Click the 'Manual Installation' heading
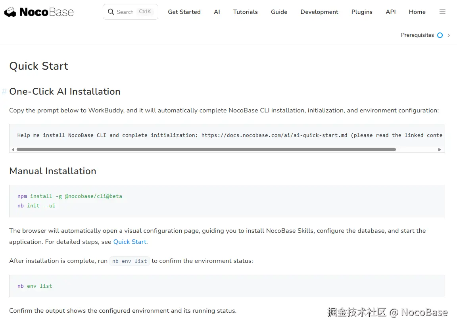Viewport: 457px width, 327px height. (53, 171)
